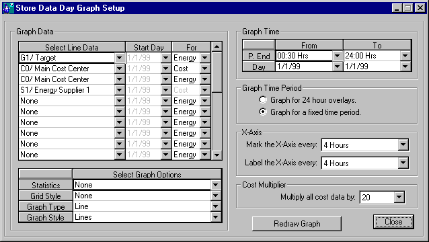Open the Graph Style dropdown showing Lines

click(216, 217)
